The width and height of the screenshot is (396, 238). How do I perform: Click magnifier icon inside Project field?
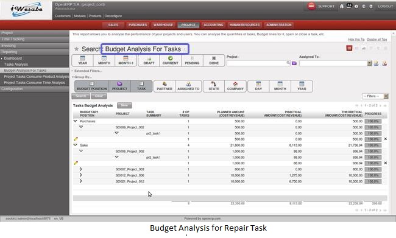[x=288, y=63]
